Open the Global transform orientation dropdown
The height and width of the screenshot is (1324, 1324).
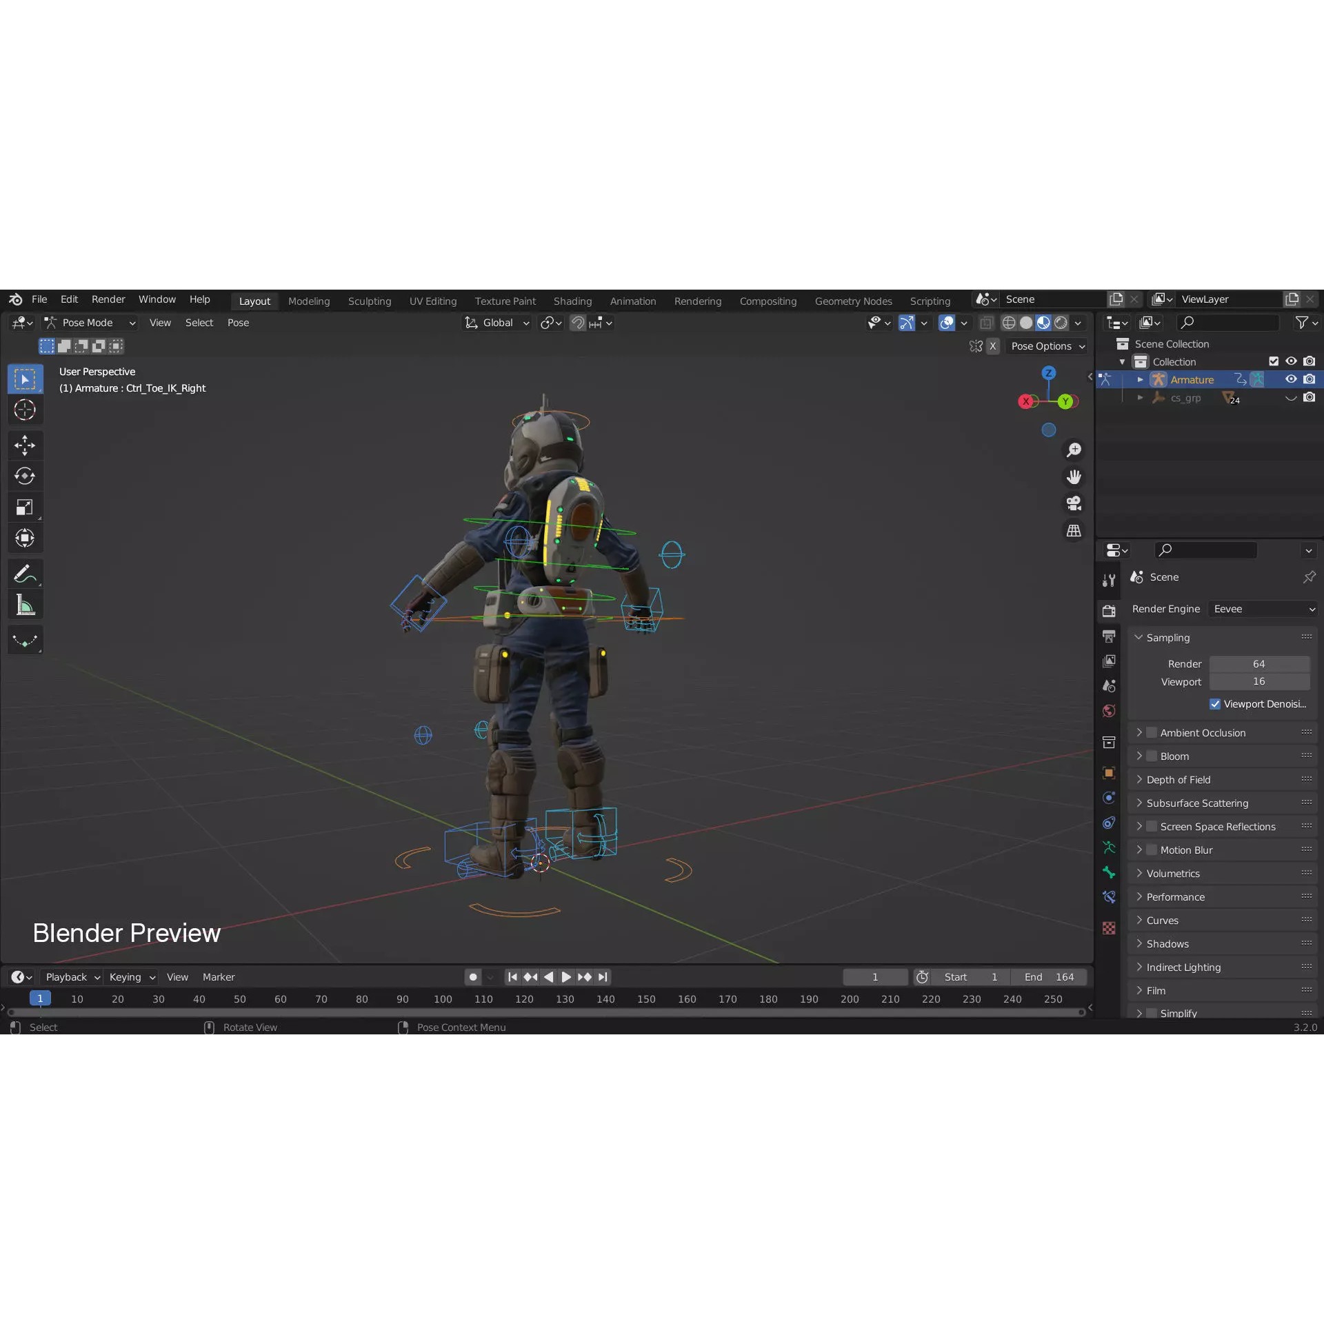point(496,323)
